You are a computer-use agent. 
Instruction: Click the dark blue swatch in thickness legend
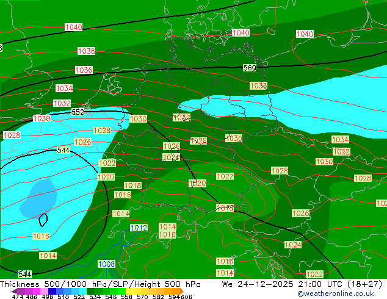(x=52, y=291)
